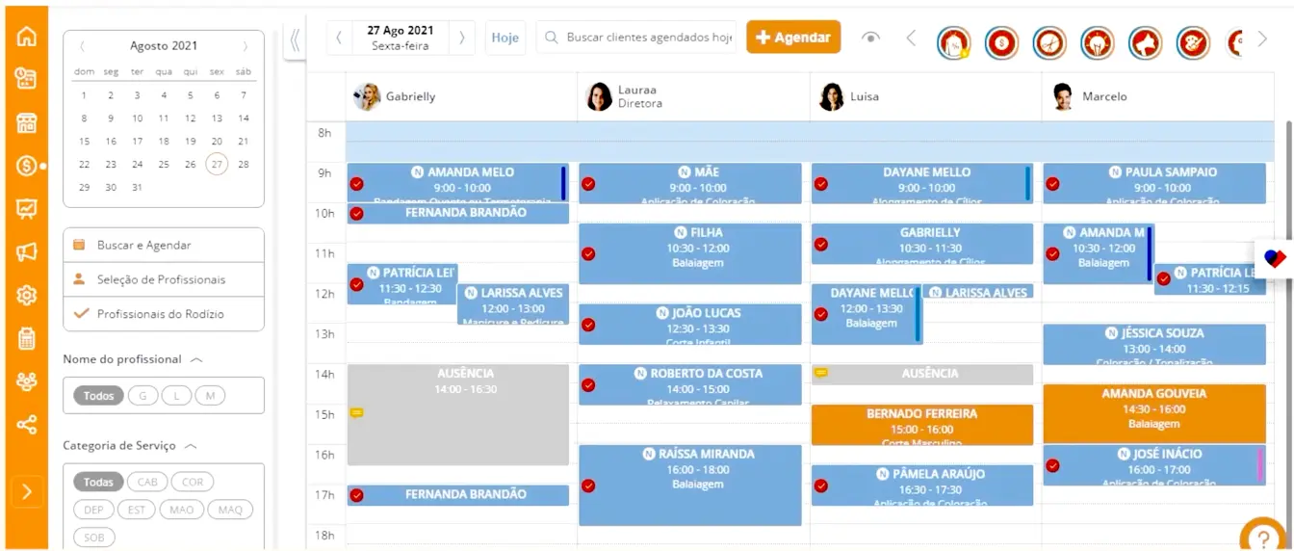Toggle the eye visibility icon next to Agendar
Image resolution: width=1294 pixels, height=551 pixels.
point(870,38)
